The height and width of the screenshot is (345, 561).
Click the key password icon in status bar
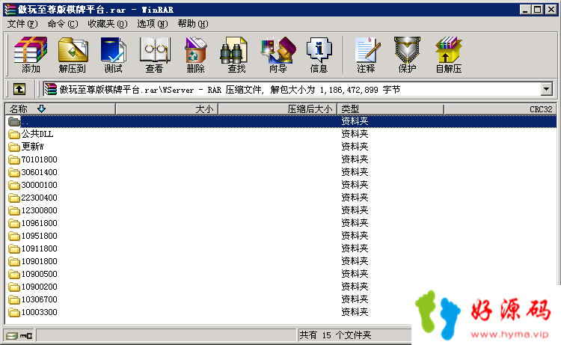pyautogui.click(x=26, y=336)
